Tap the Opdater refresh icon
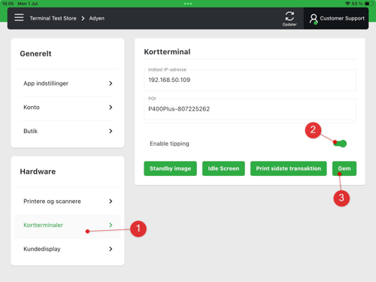Image resolution: width=376 pixels, height=282 pixels. pyautogui.click(x=290, y=18)
